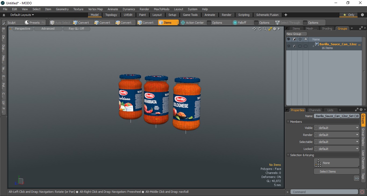The image size is (367, 196).
Task: Open the Texture menu
Action: [78, 9]
